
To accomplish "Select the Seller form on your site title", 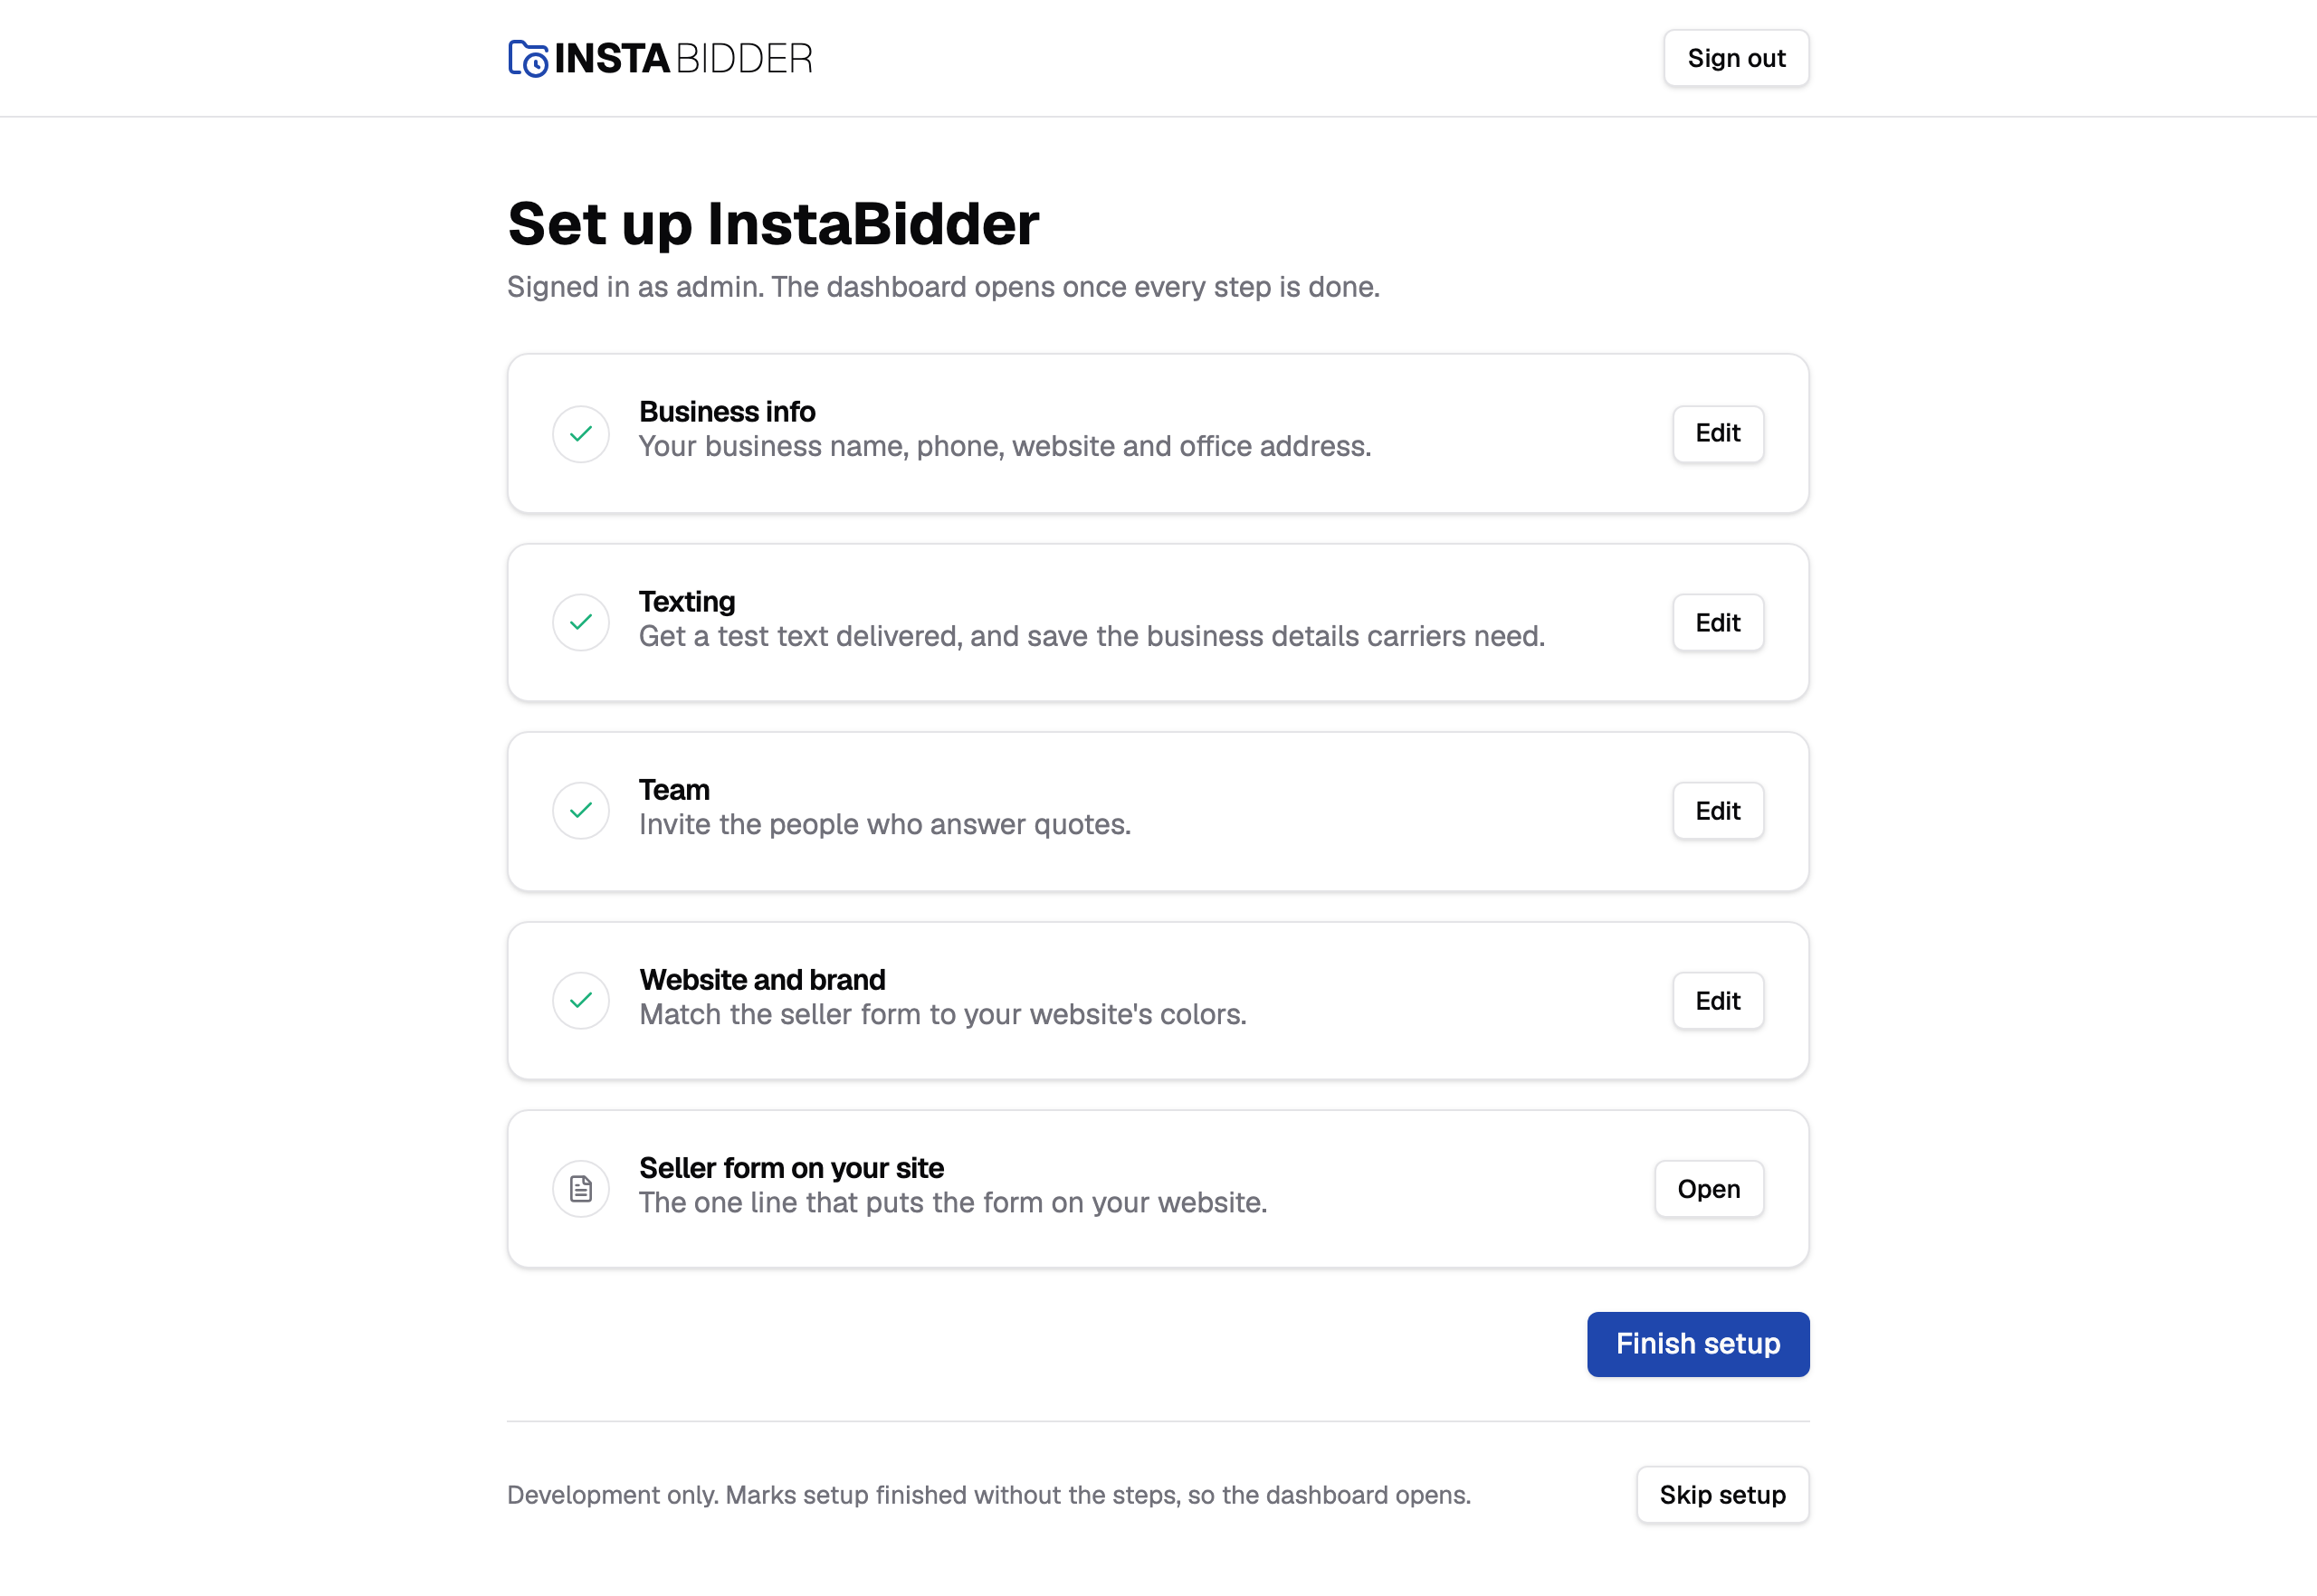I will click(x=791, y=1168).
